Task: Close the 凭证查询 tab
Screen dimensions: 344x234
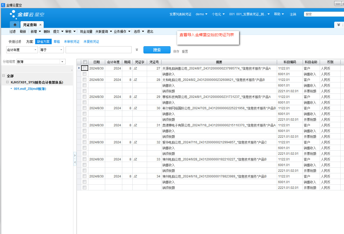Action: 40,25
